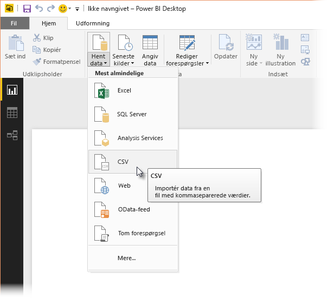
Task: Insert an image from Indsæt group
Action: pyautogui.click(x=305, y=50)
